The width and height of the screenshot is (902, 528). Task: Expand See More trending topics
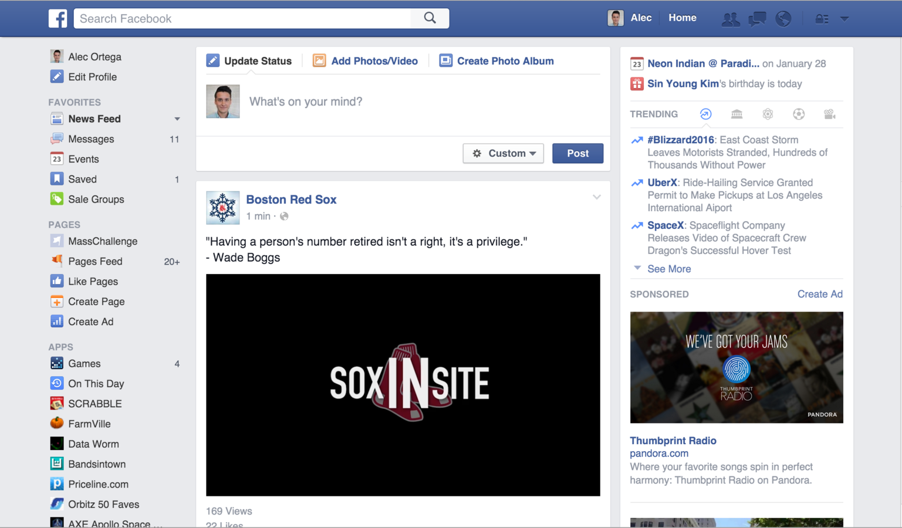coord(668,269)
